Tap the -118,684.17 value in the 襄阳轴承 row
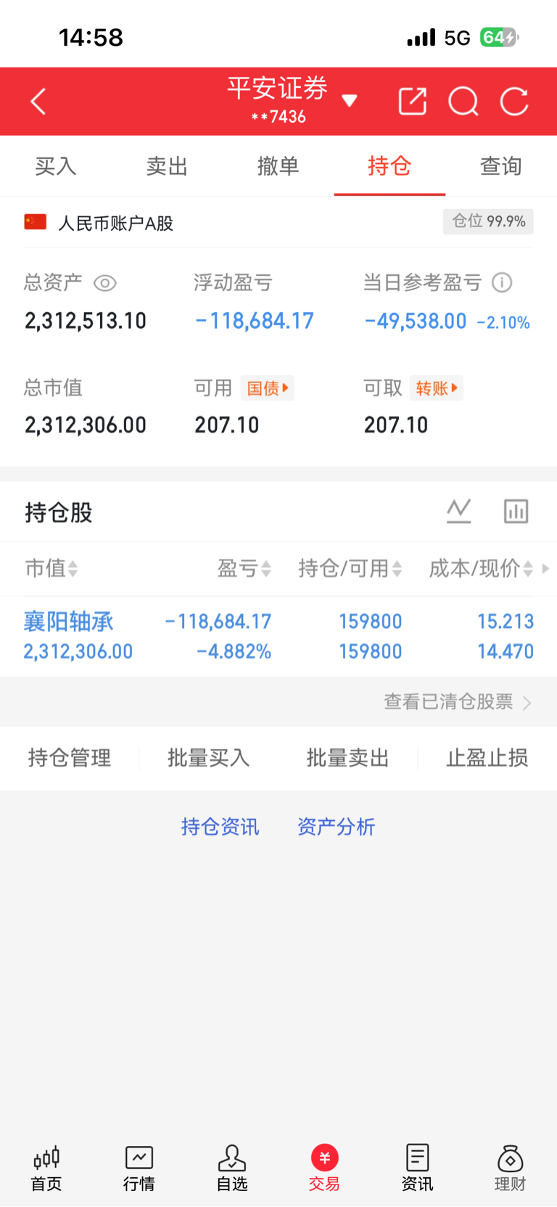 pyautogui.click(x=218, y=621)
